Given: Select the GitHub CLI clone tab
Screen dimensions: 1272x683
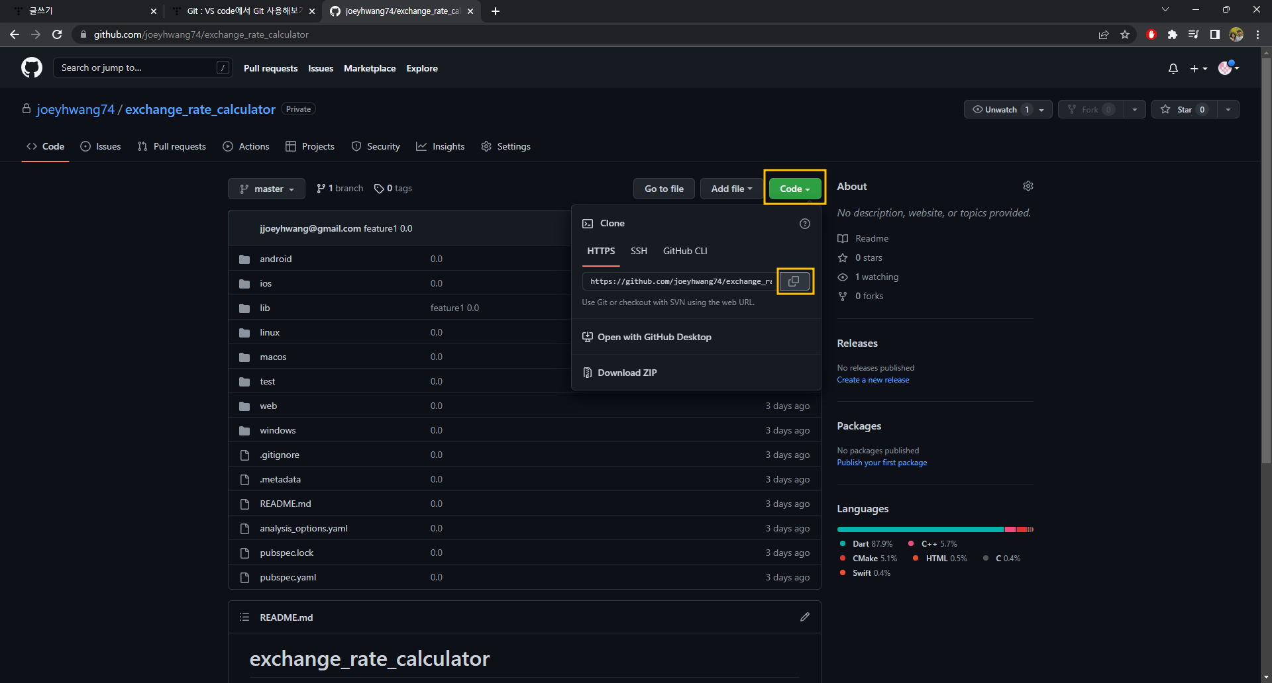Looking at the screenshot, I should 685,251.
